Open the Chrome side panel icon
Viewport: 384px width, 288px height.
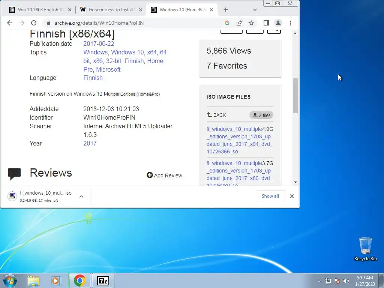pos(266,23)
